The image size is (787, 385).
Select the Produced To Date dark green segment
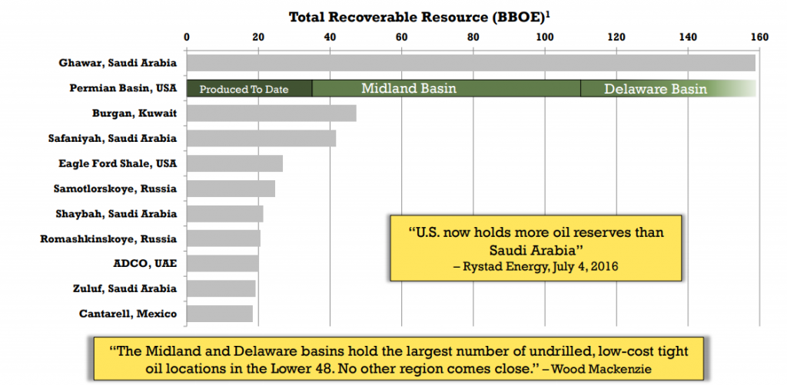coord(249,88)
